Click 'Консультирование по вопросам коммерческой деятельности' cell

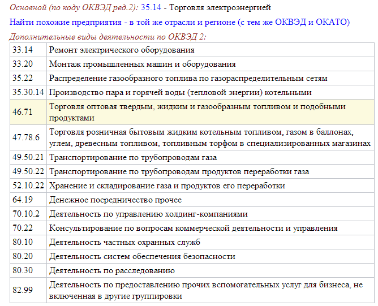click(210, 228)
